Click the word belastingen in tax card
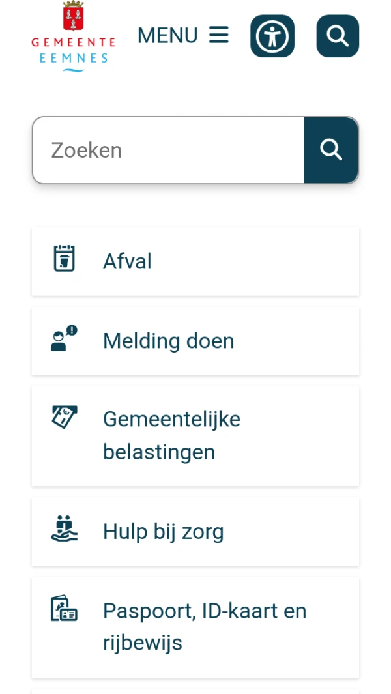Viewport: 391px width, 694px height. tap(158, 452)
